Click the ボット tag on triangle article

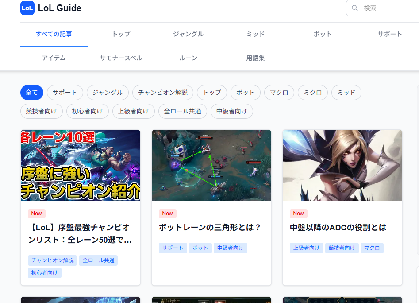200,248
